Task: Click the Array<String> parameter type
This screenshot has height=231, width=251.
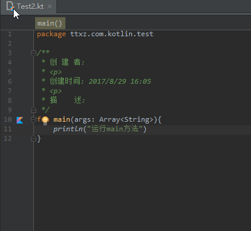Action: pos(126,119)
